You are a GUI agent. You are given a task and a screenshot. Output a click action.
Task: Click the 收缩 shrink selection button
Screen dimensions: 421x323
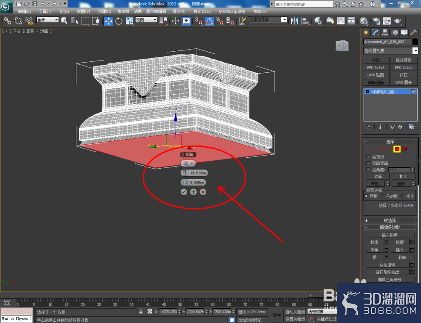pos(378,177)
